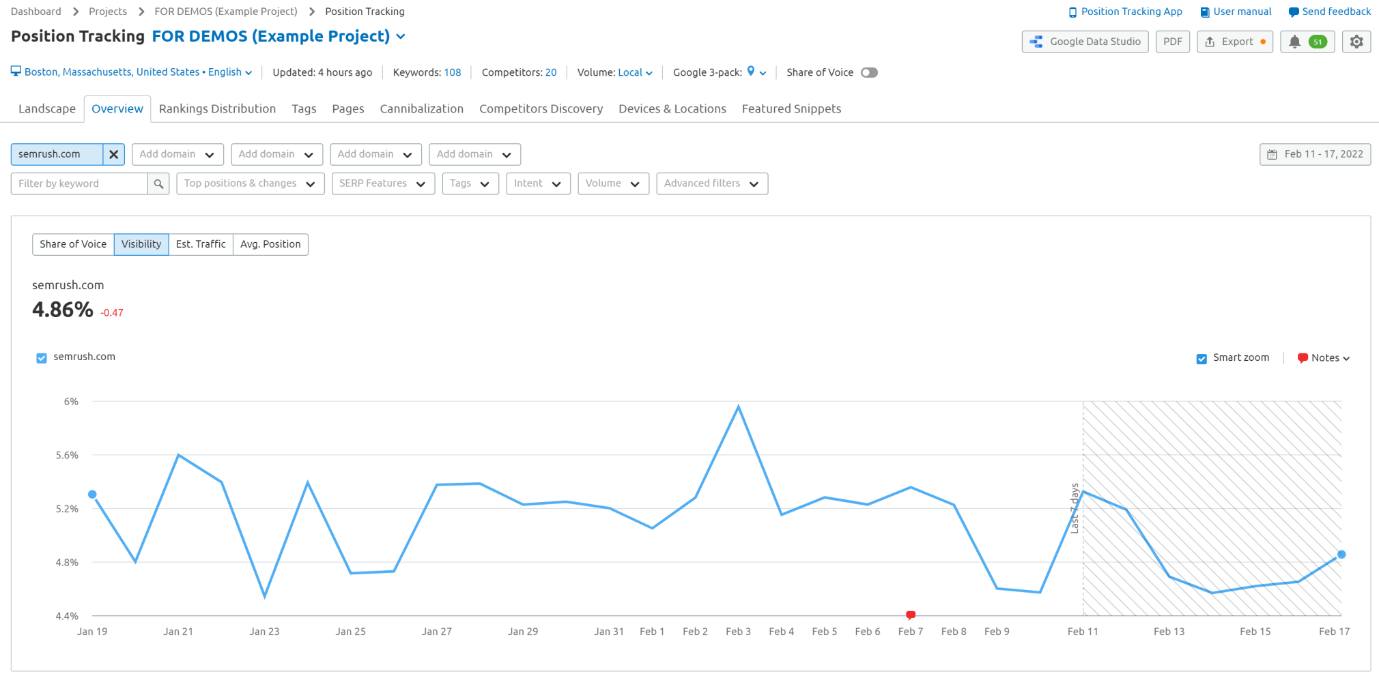Open the third Add domain dropdown
The image size is (1379, 678).
(375, 154)
